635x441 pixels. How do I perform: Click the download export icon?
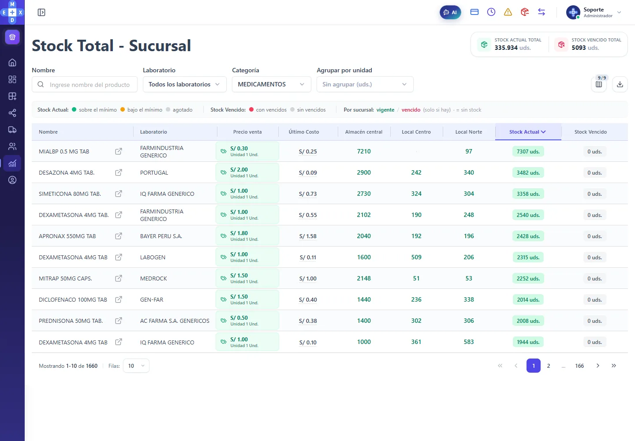620,84
